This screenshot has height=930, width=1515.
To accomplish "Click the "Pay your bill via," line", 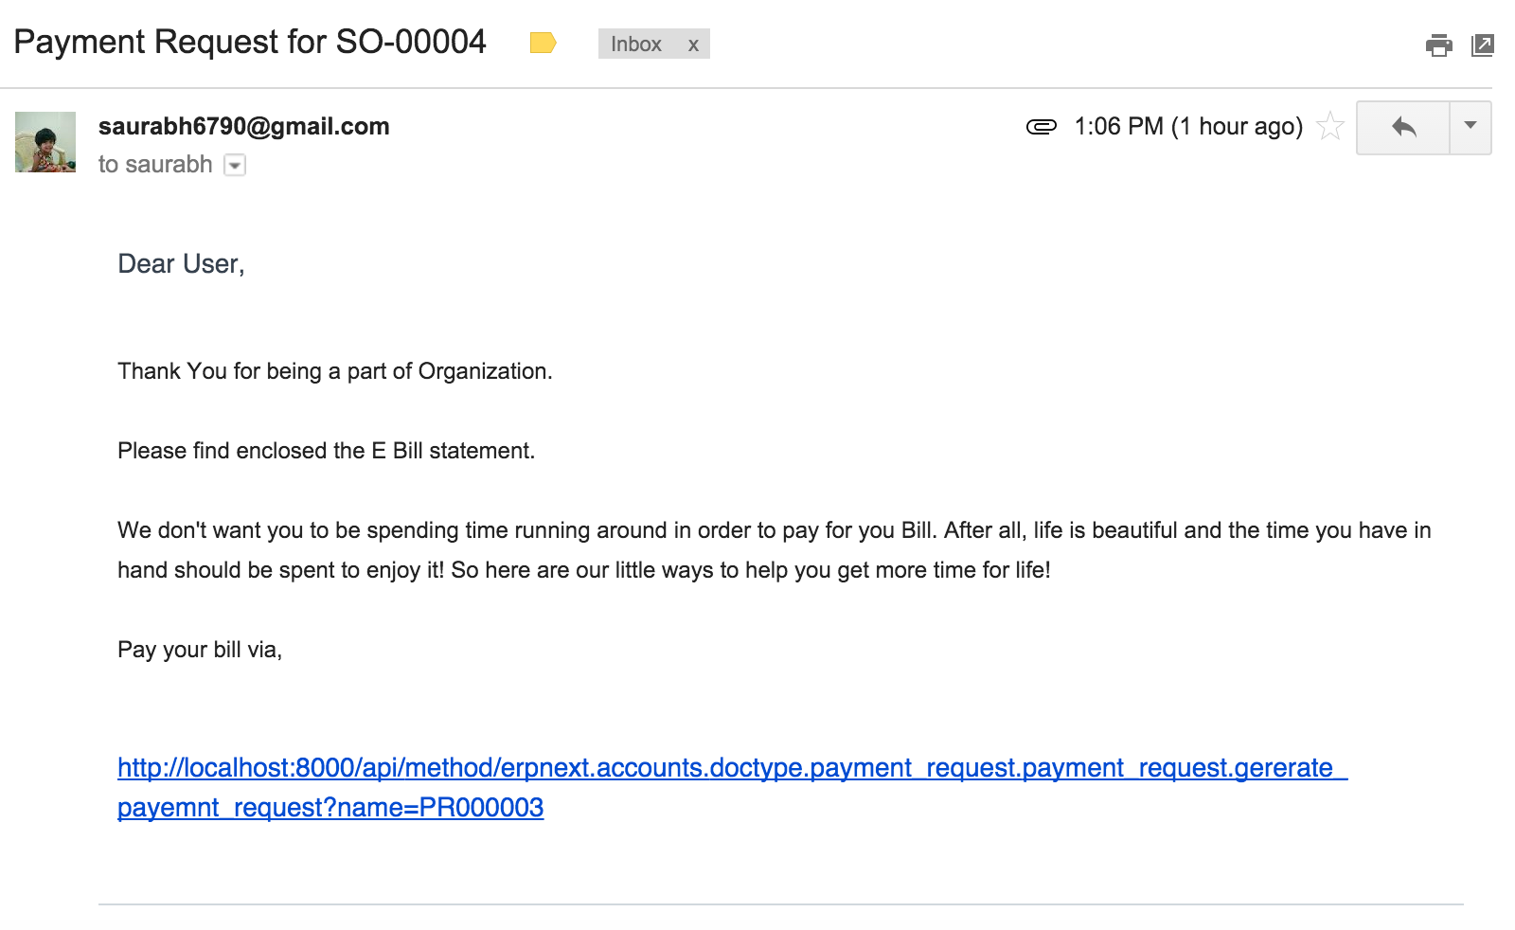I will [x=200, y=650].
